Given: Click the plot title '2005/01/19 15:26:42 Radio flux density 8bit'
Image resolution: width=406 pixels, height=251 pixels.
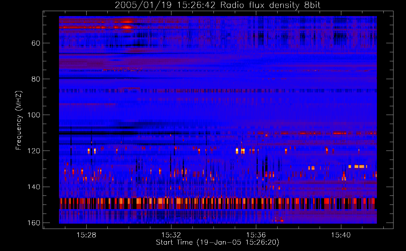Looking at the screenshot, I should (218, 5).
